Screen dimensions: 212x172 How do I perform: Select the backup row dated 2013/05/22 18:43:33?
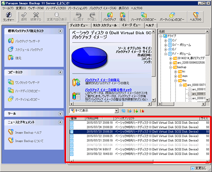(x=139, y=154)
